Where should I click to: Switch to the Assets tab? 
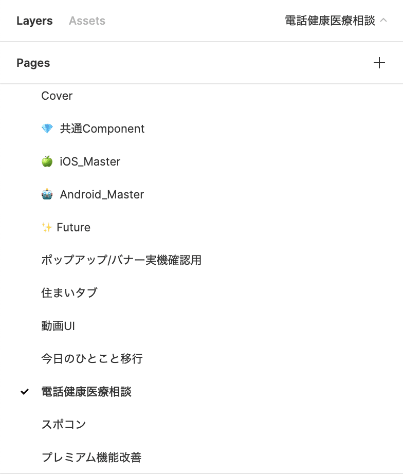coord(86,21)
